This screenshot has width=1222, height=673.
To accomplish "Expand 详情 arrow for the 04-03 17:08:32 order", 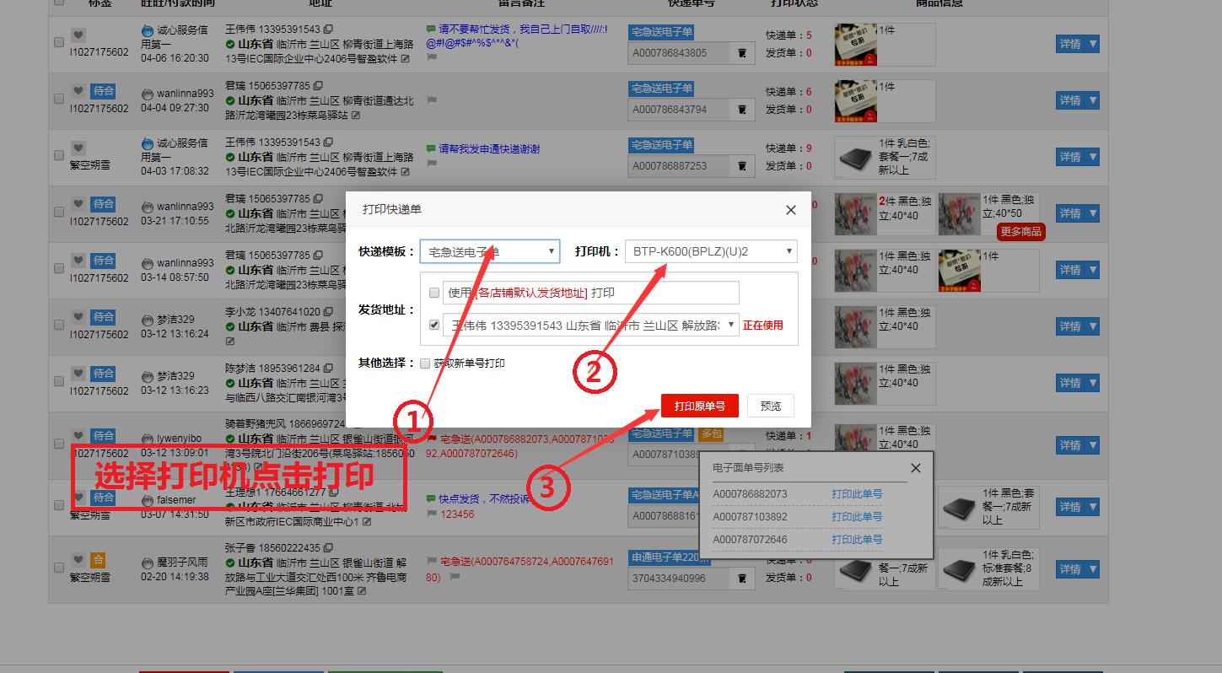I will click(1093, 157).
